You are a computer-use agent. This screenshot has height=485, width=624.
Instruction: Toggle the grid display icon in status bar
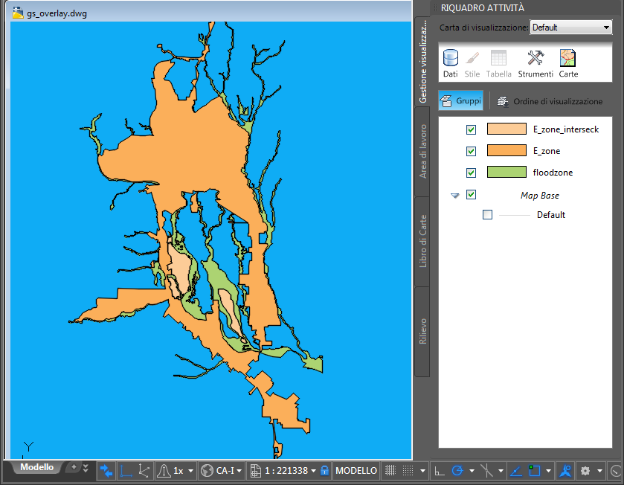tap(390, 471)
